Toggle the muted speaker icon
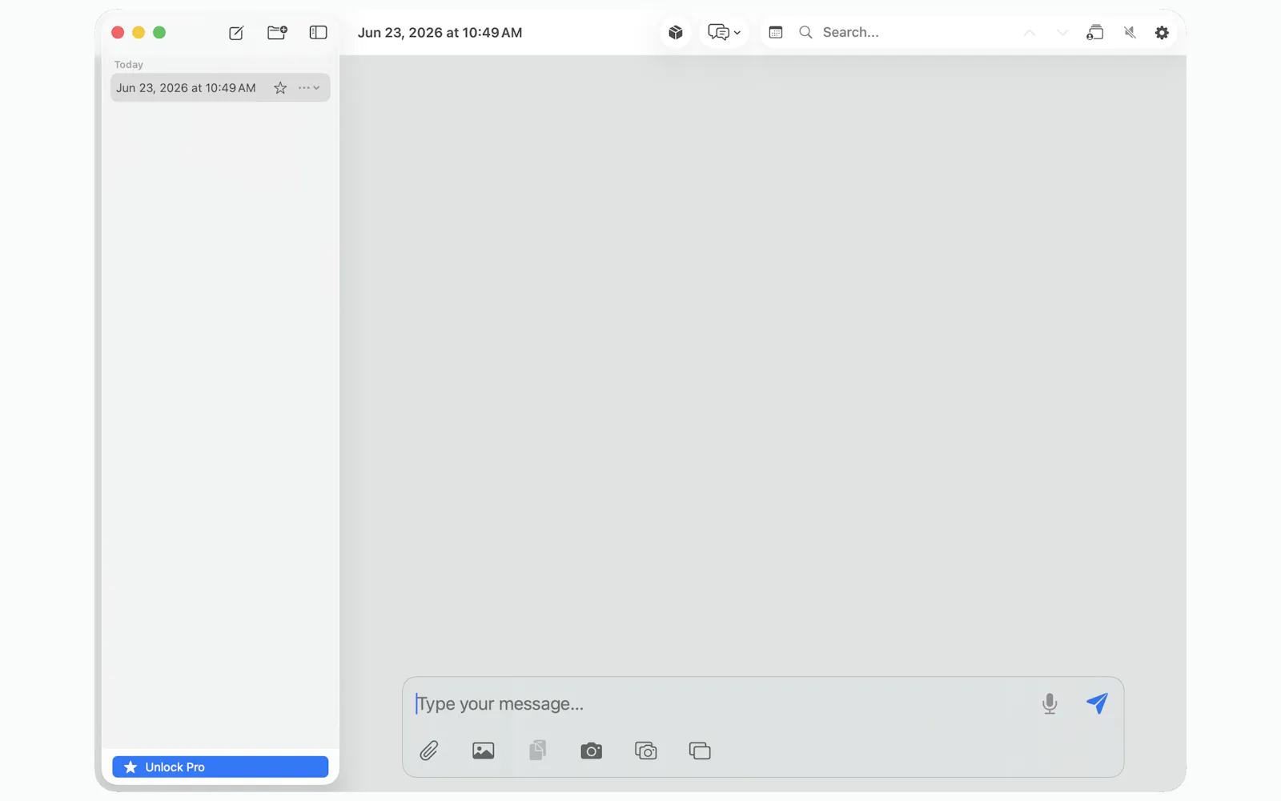 [x=1130, y=33]
